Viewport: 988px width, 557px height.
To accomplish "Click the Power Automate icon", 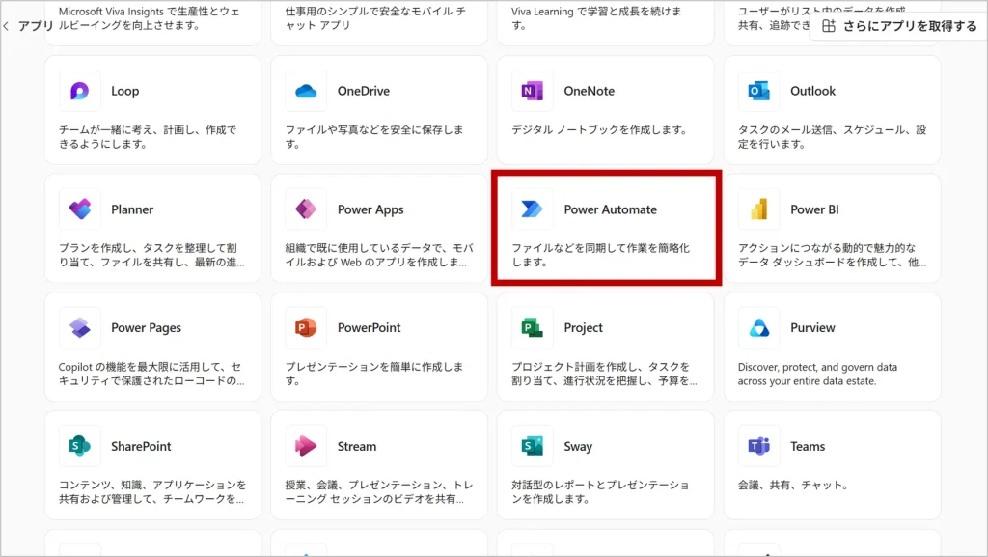I will (x=532, y=209).
